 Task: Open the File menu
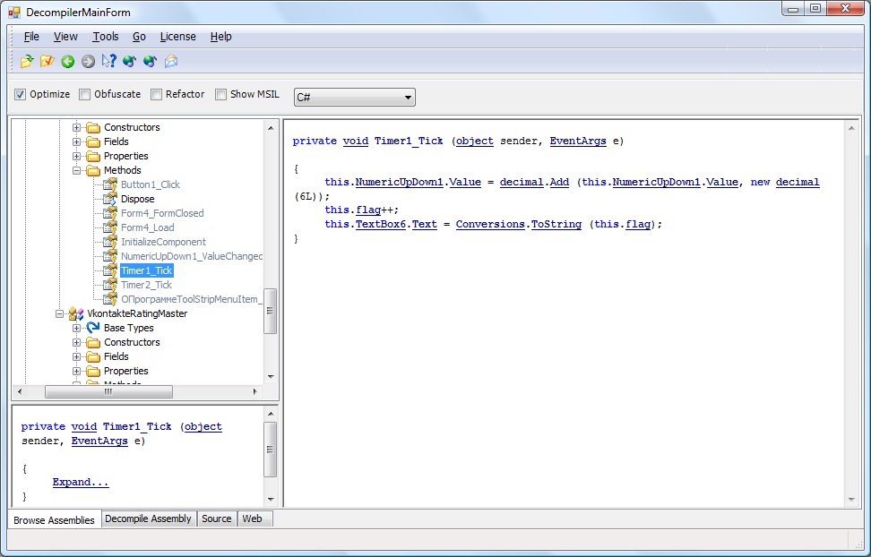pyautogui.click(x=31, y=37)
